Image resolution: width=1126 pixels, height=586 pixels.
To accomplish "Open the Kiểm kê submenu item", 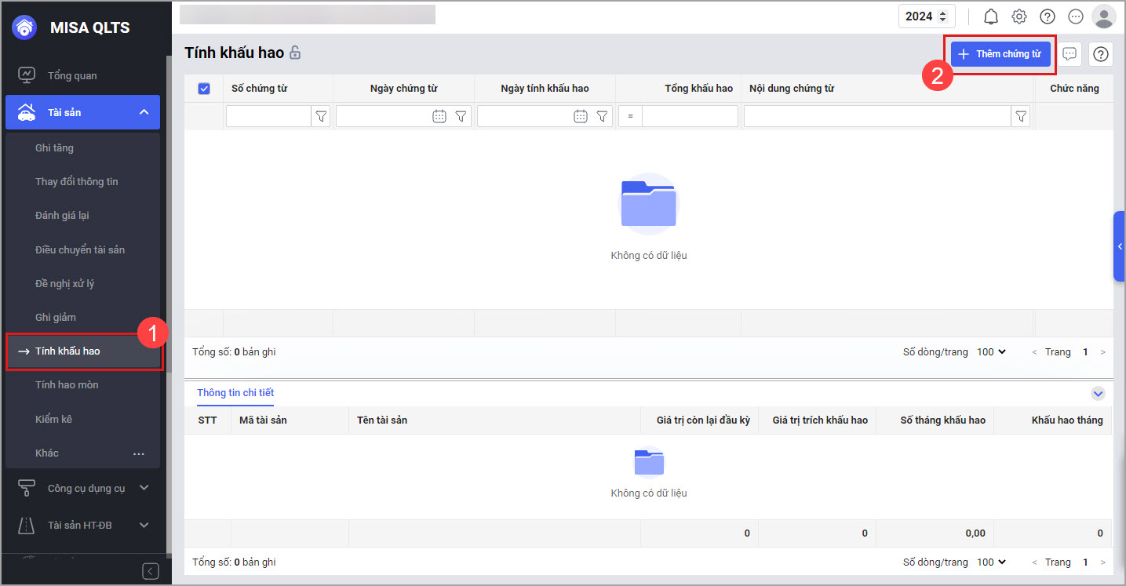I will coord(82,419).
